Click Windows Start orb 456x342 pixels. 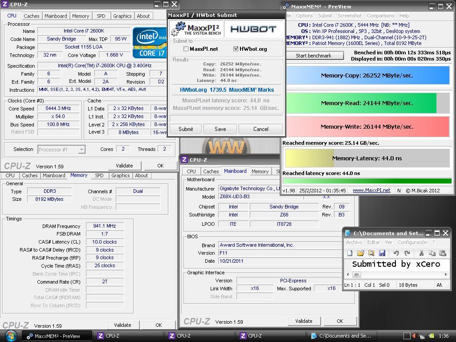[x=11, y=336]
